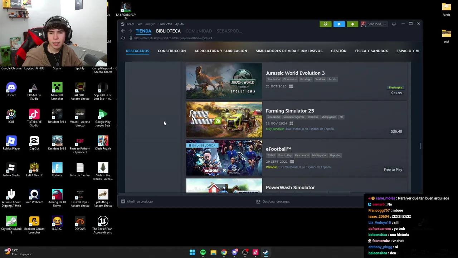Open File Explorer from taskbar
Viewport: 458px width, 258px height.
(213, 252)
